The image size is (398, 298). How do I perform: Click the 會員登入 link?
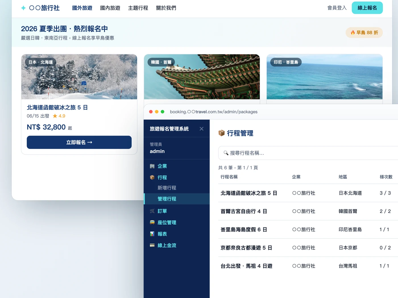(x=337, y=8)
